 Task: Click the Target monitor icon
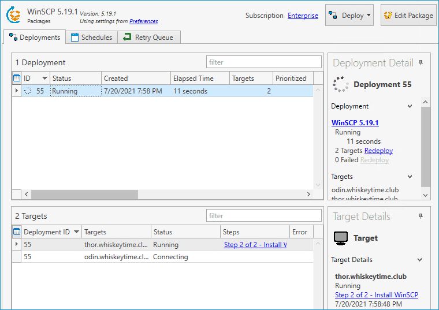point(341,238)
